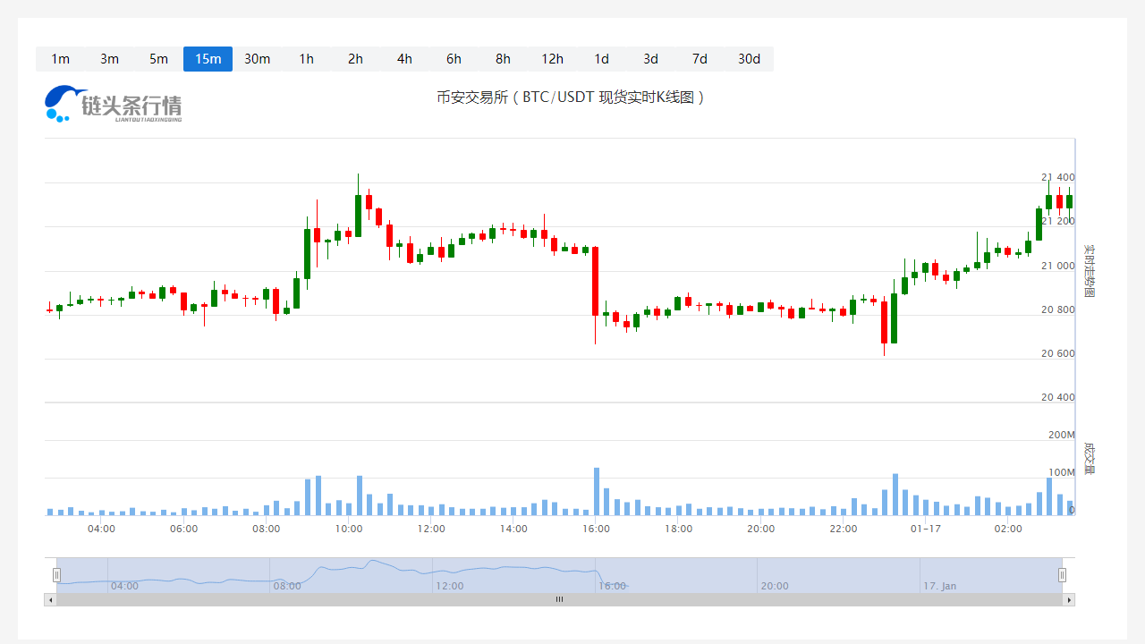Select the active 15m interval

(208, 59)
